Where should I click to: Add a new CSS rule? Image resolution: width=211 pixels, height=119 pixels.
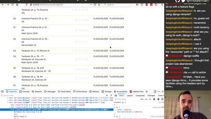150,99
